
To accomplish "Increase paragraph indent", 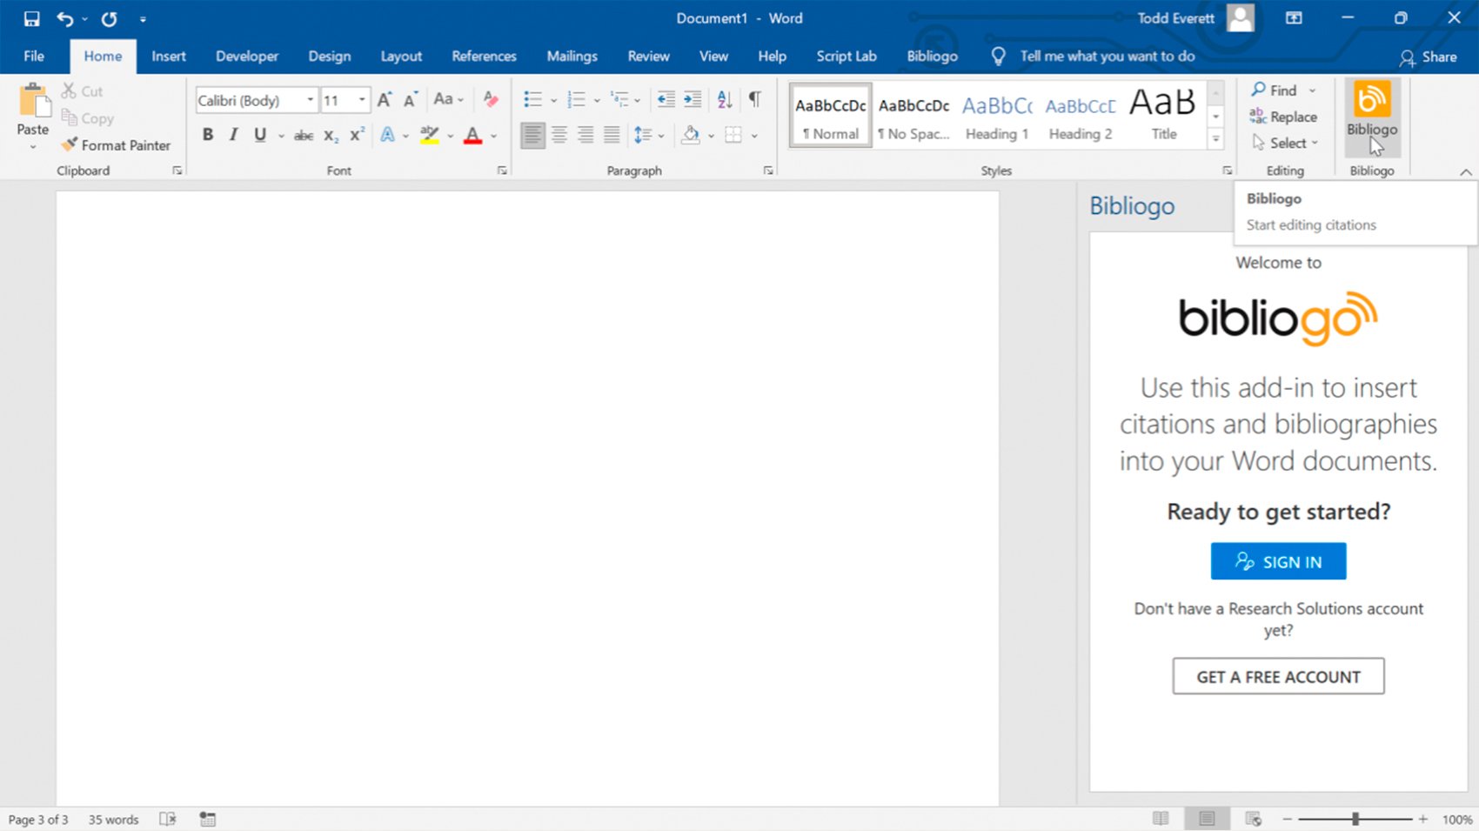I will tap(693, 100).
